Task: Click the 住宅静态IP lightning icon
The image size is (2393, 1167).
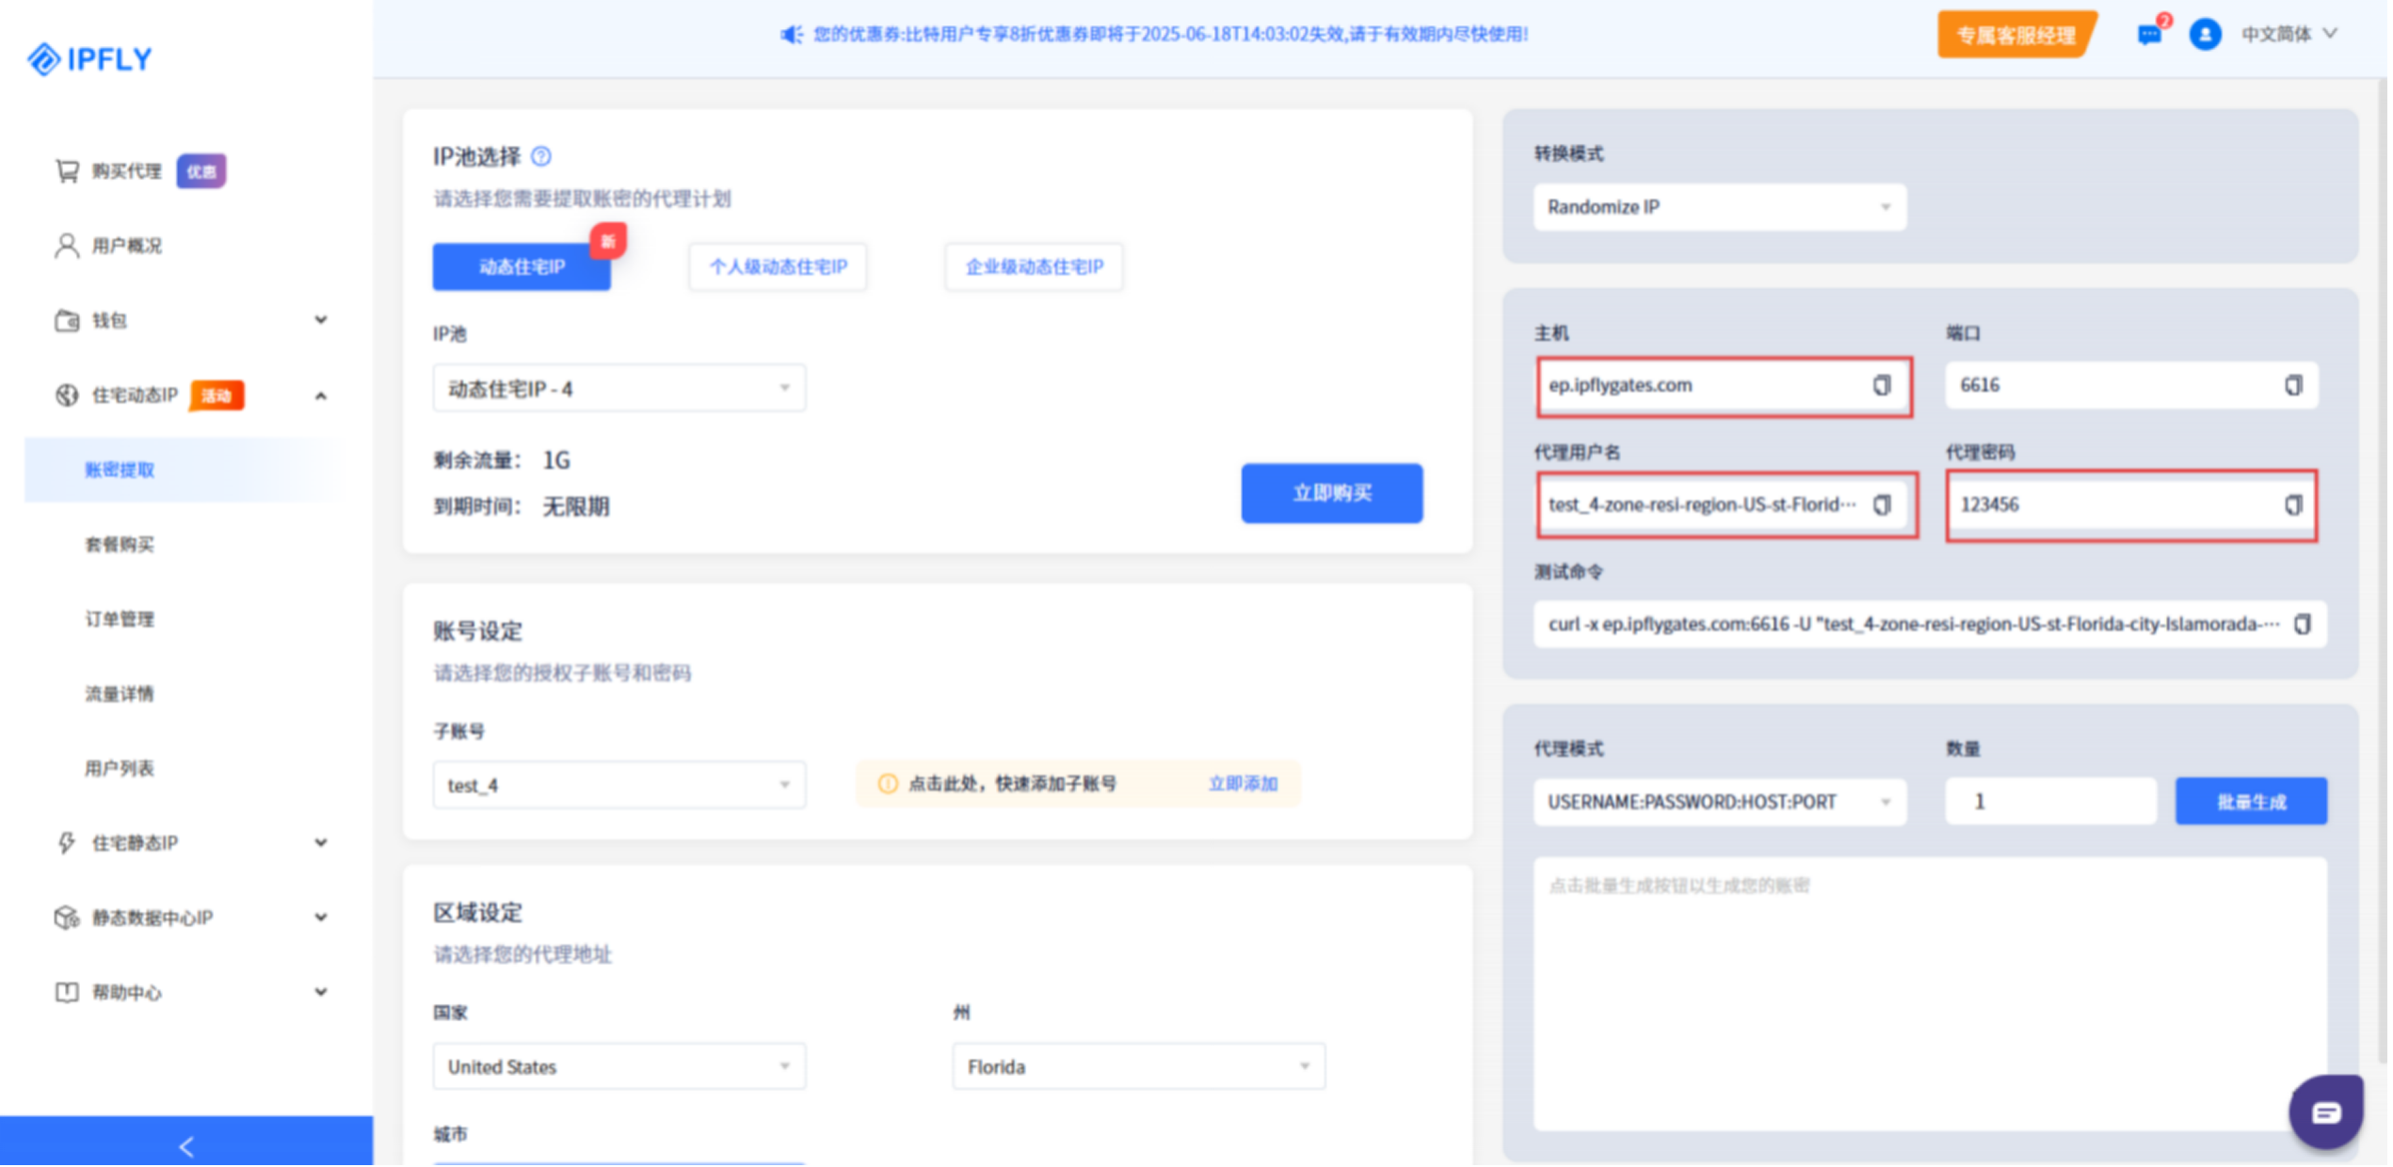Action: coord(67,844)
